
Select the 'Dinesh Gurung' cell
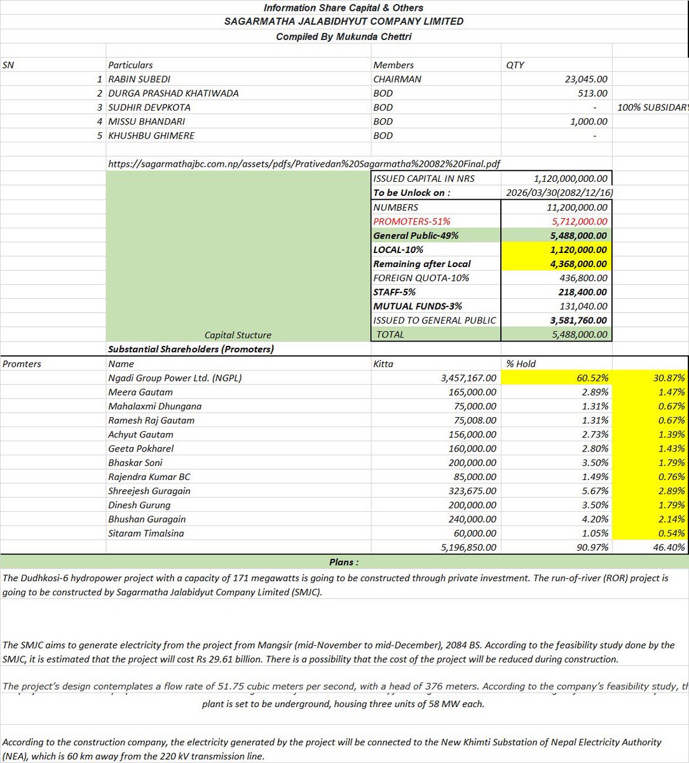pyautogui.click(x=238, y=505)
